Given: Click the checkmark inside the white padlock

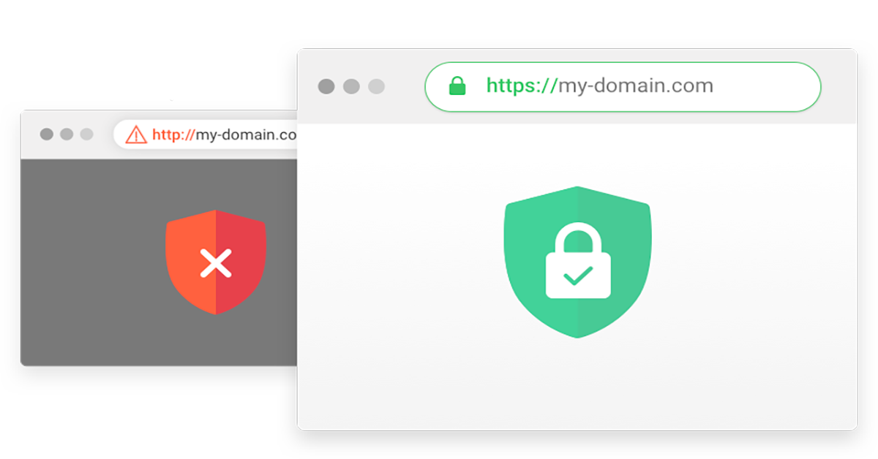Looking at the screenshot, I should pos(578,276).
